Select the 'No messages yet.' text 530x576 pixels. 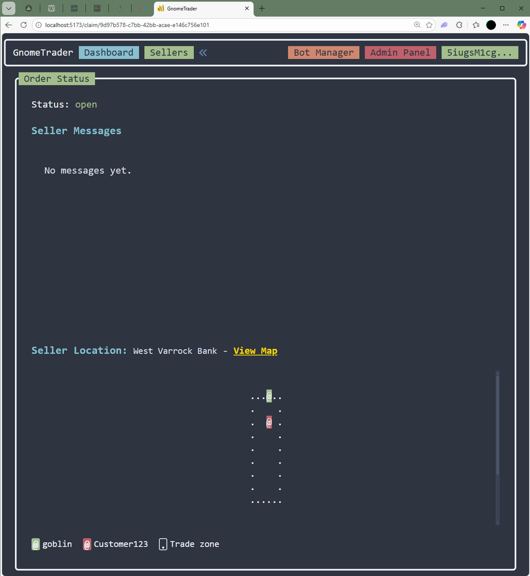[88, 171]
